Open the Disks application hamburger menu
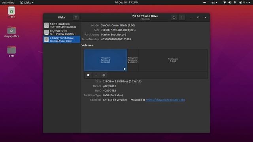Image resolution: width=253 pixels, height=142 pixels. coord(76,17)
